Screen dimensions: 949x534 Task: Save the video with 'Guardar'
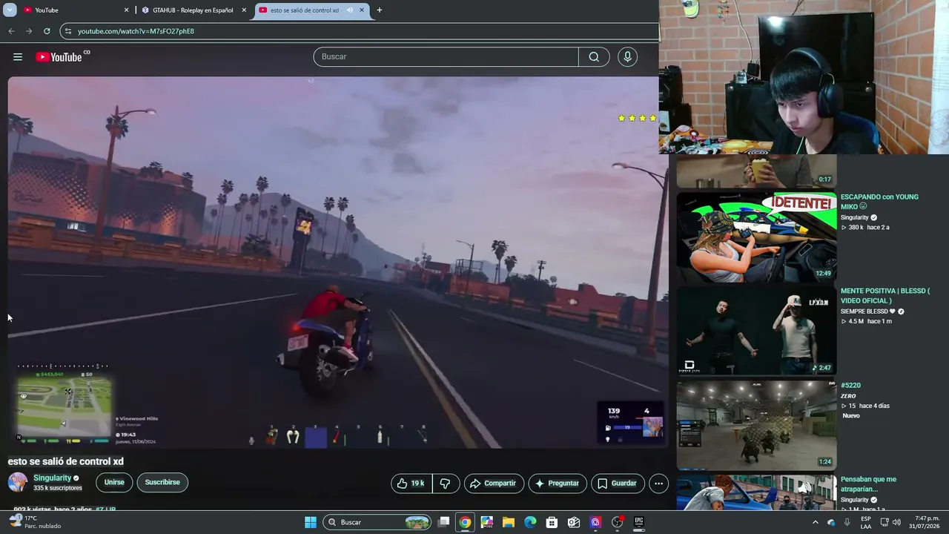(x=618, y=484)
